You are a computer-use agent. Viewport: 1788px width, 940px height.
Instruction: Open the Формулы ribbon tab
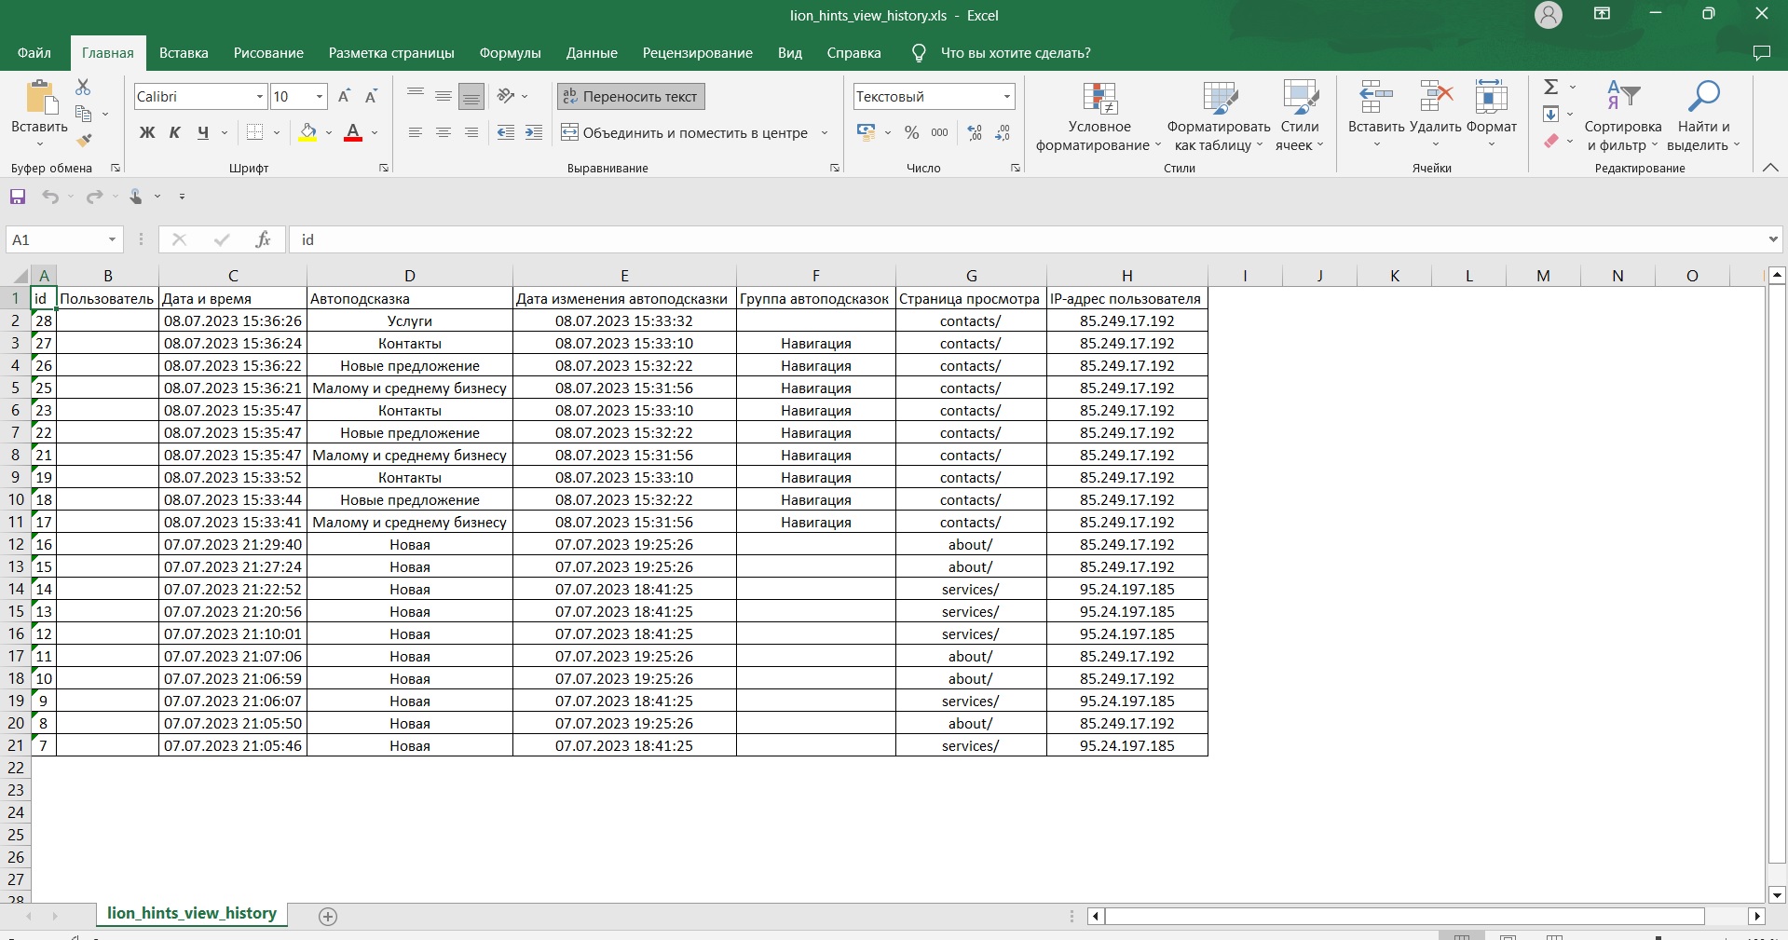510,53
